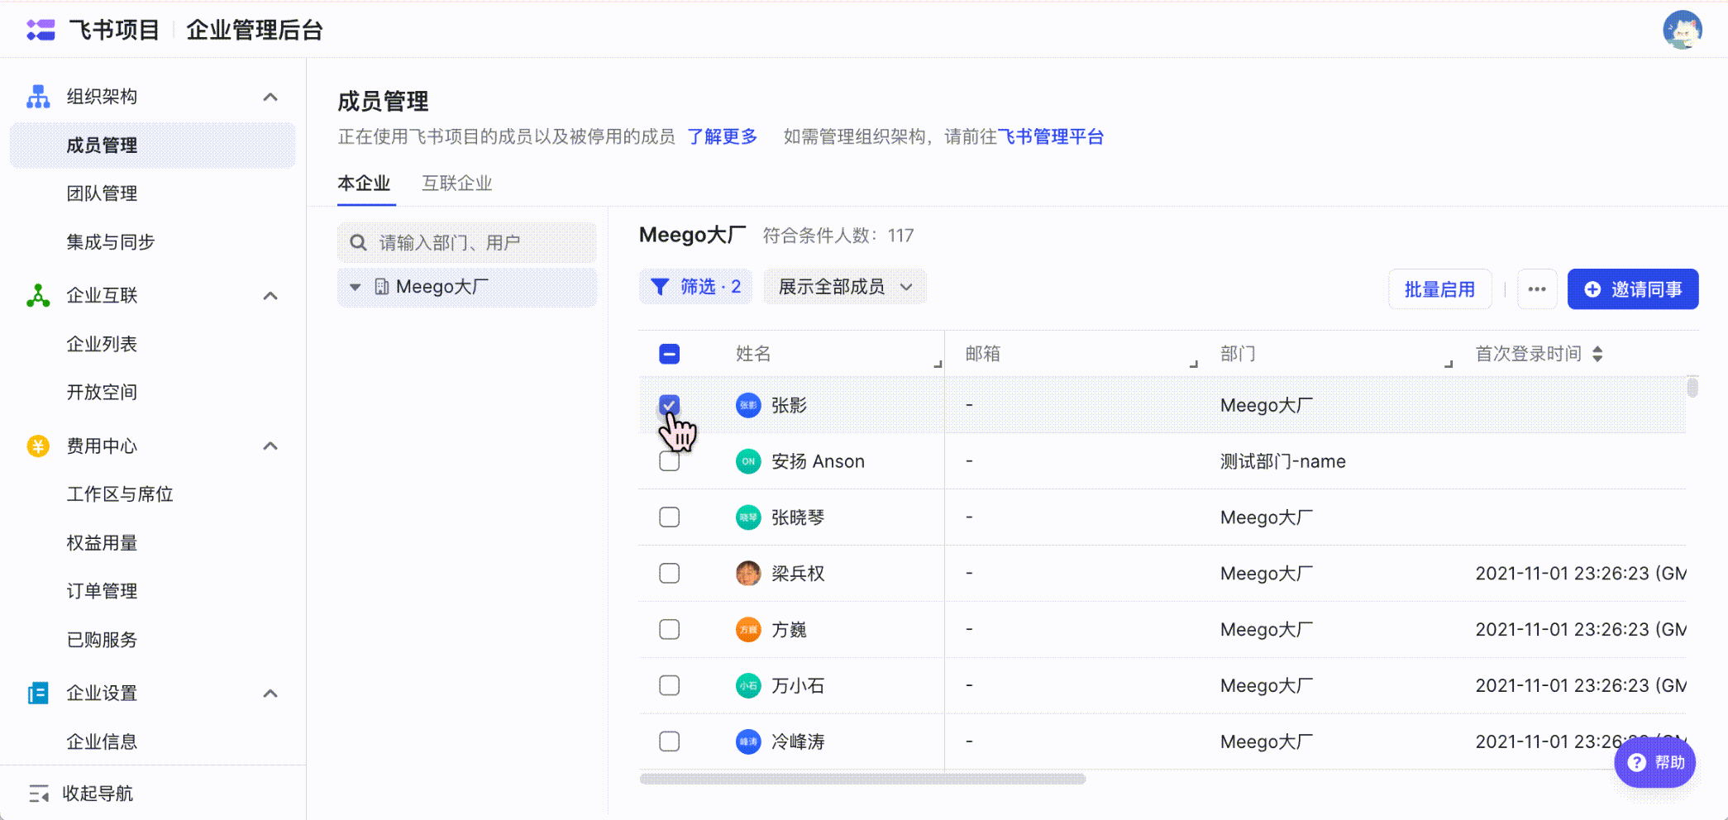Viewport: 1728px width, 820px height.
Task: Click the filter funnel icon
Action: point(660,287)
